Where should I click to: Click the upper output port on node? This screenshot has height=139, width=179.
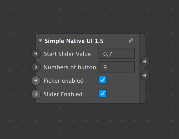pos(145,62)
